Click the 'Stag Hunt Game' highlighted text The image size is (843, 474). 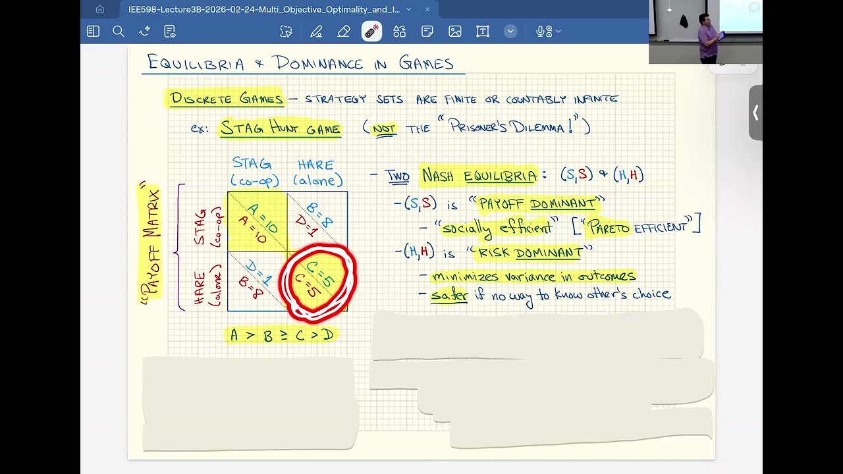point(281,128)
